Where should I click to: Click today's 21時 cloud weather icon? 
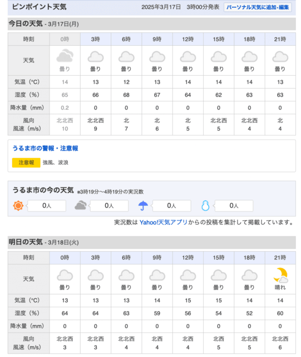[x=280, y=56]
